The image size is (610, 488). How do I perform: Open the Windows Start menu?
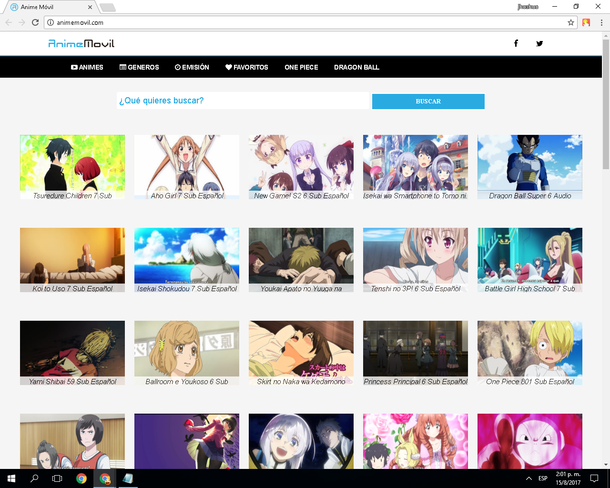[11, 478]
